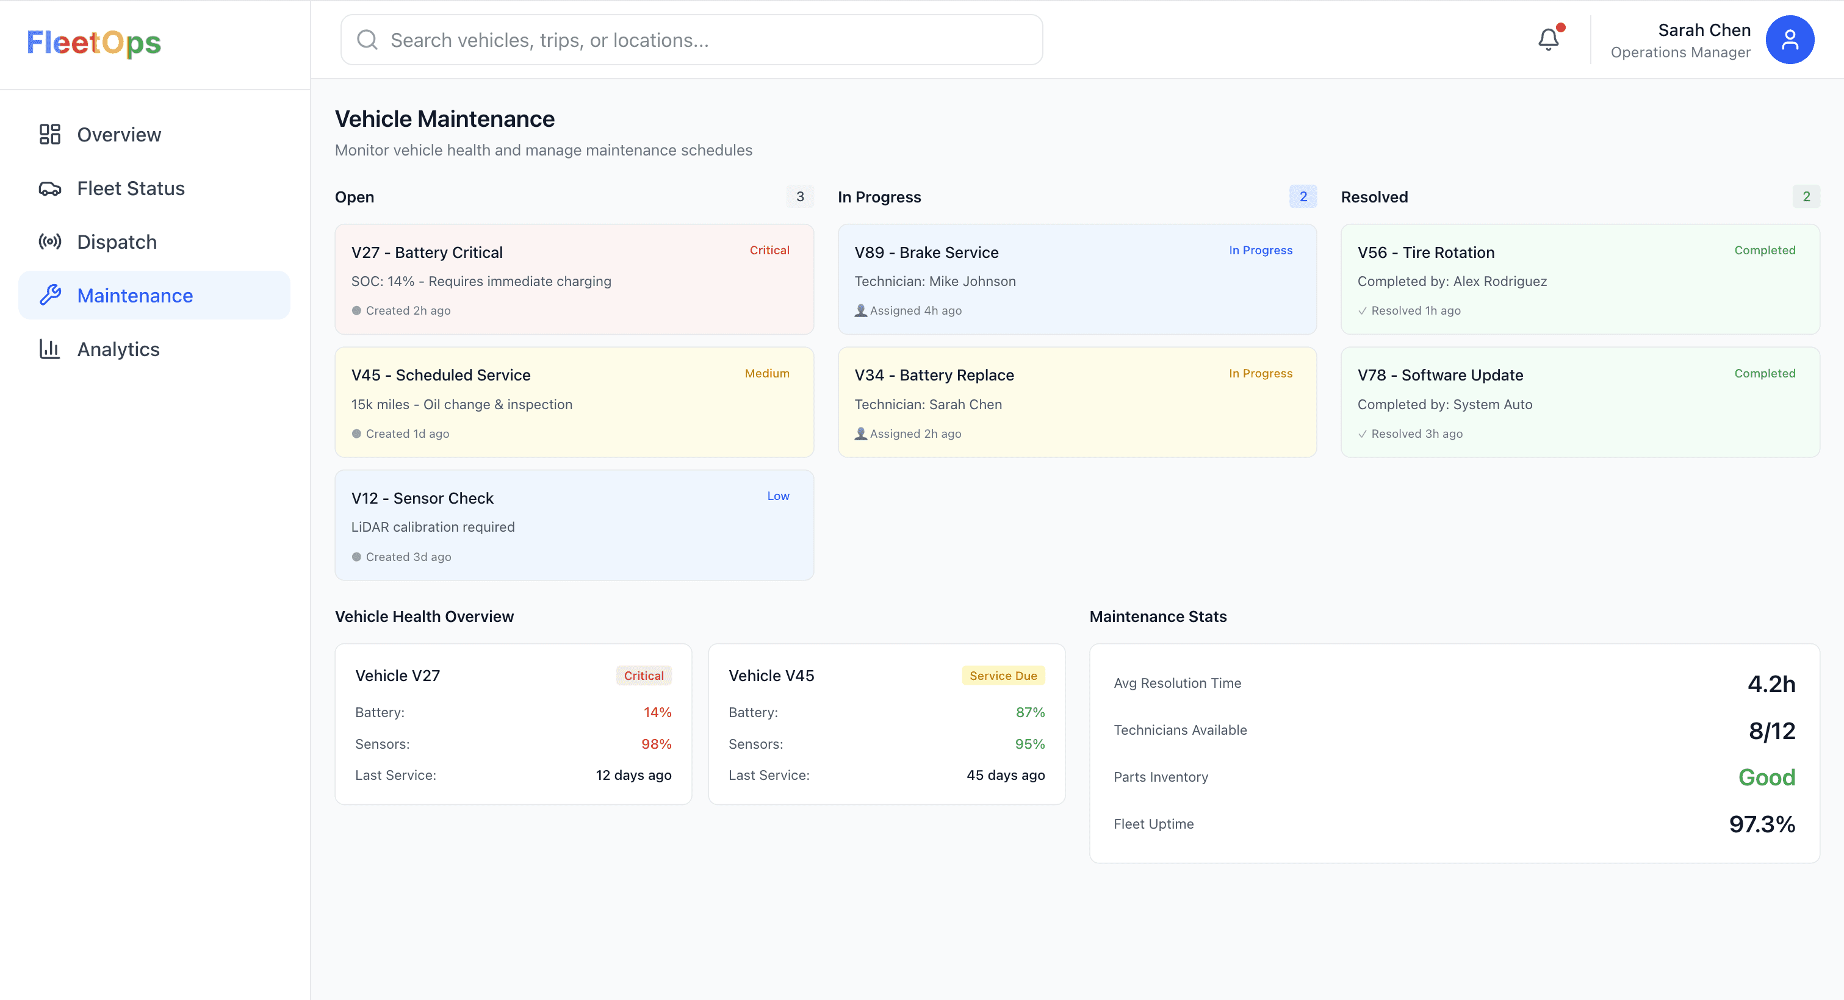Open the user profile avatar

coord(1789,40)
